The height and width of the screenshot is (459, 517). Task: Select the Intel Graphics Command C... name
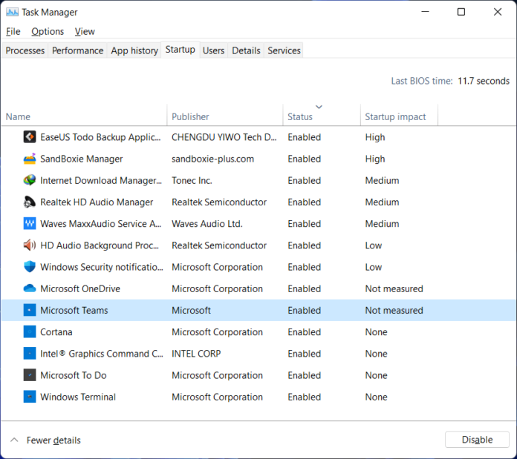pos(102,354)
